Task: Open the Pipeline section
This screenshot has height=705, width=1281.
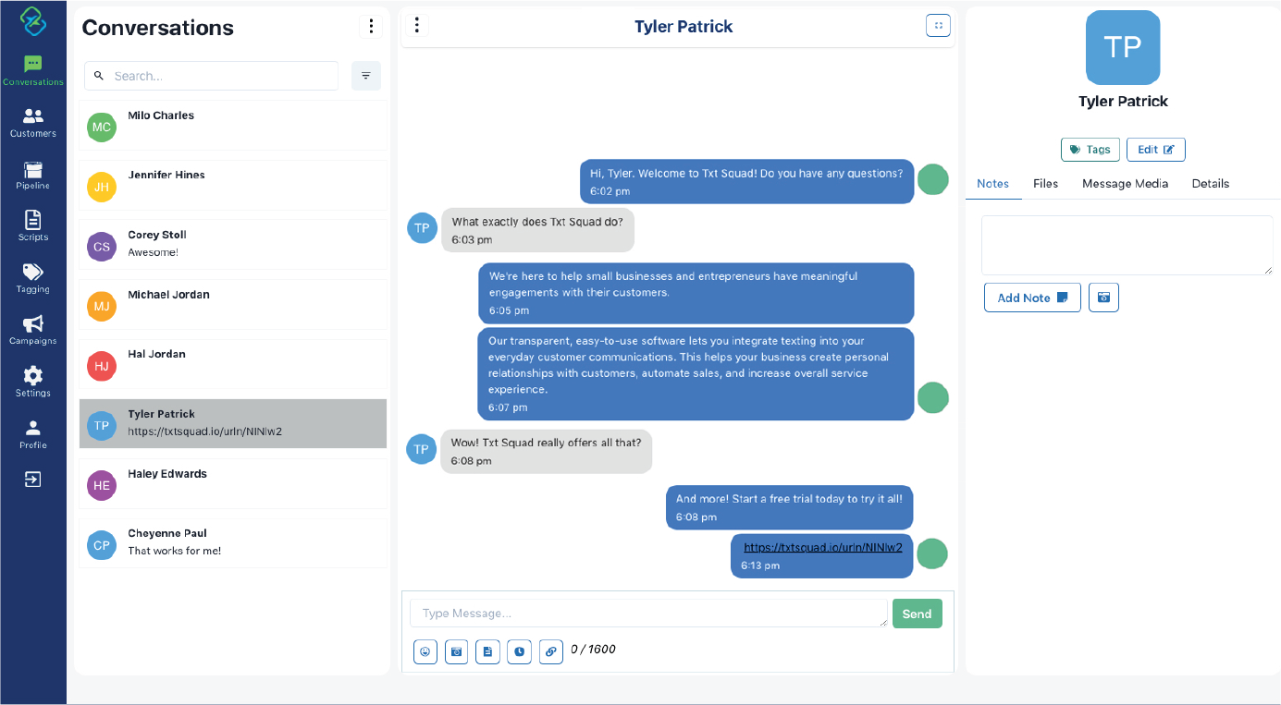Action: (x=33, y=175)
